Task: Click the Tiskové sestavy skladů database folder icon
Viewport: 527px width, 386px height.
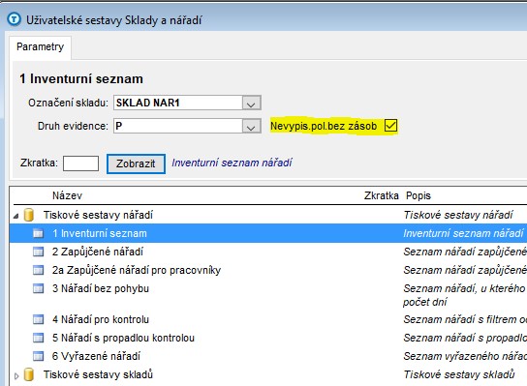Action: (29, 374)
